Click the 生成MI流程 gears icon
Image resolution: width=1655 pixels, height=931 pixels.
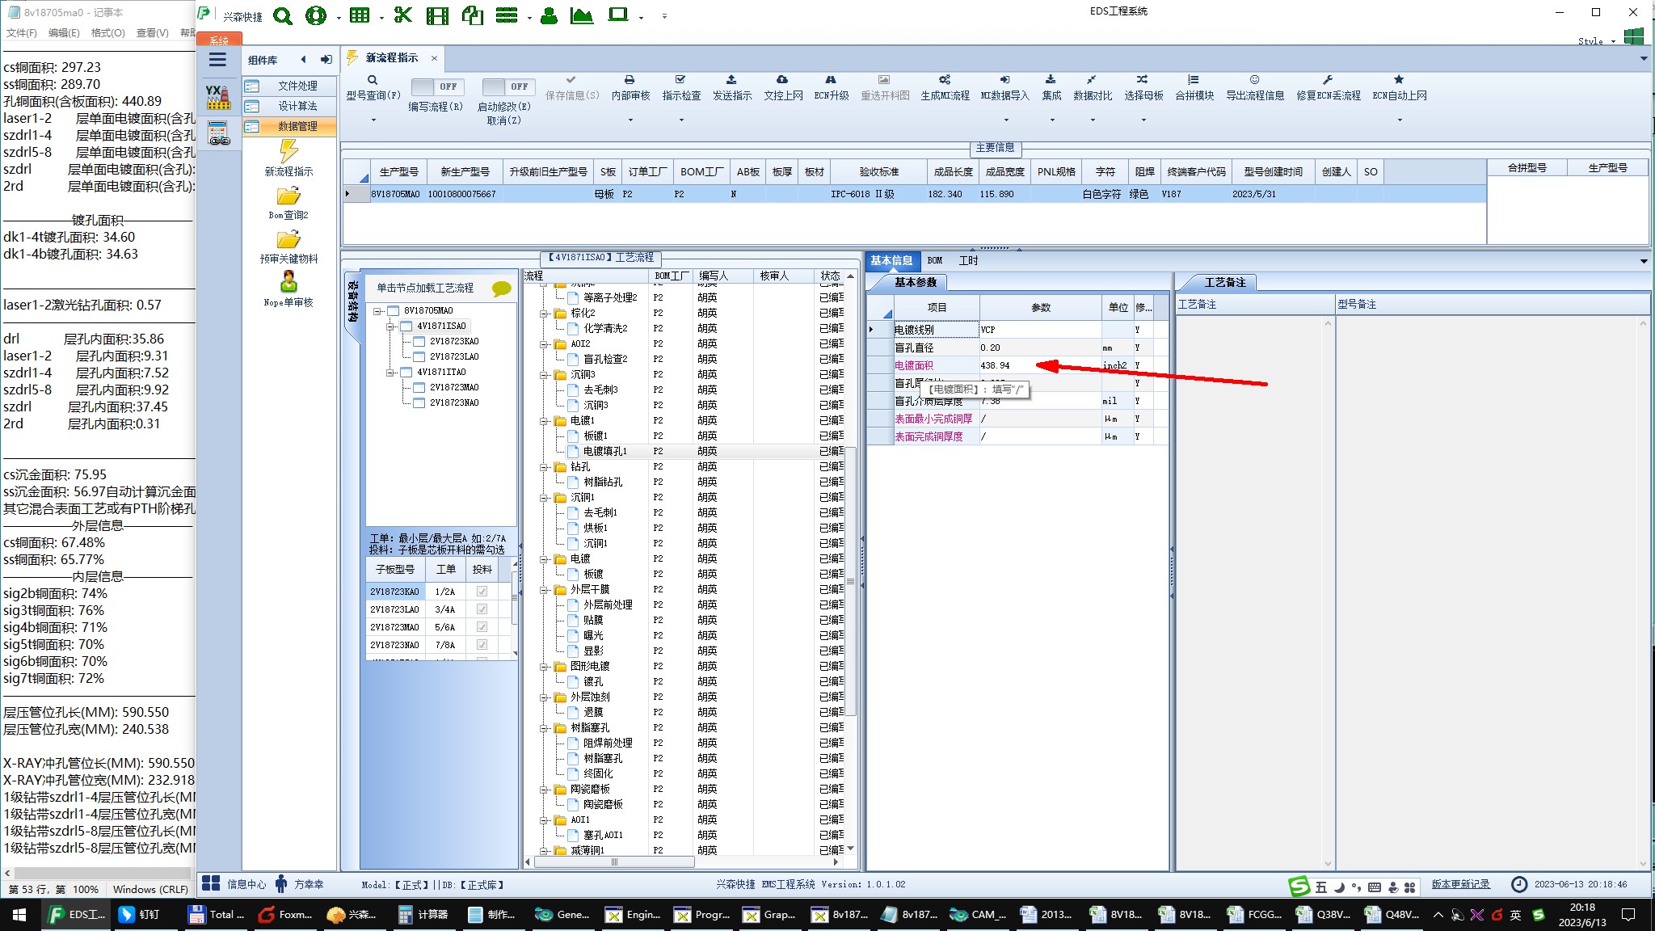(x=944, y=80)
